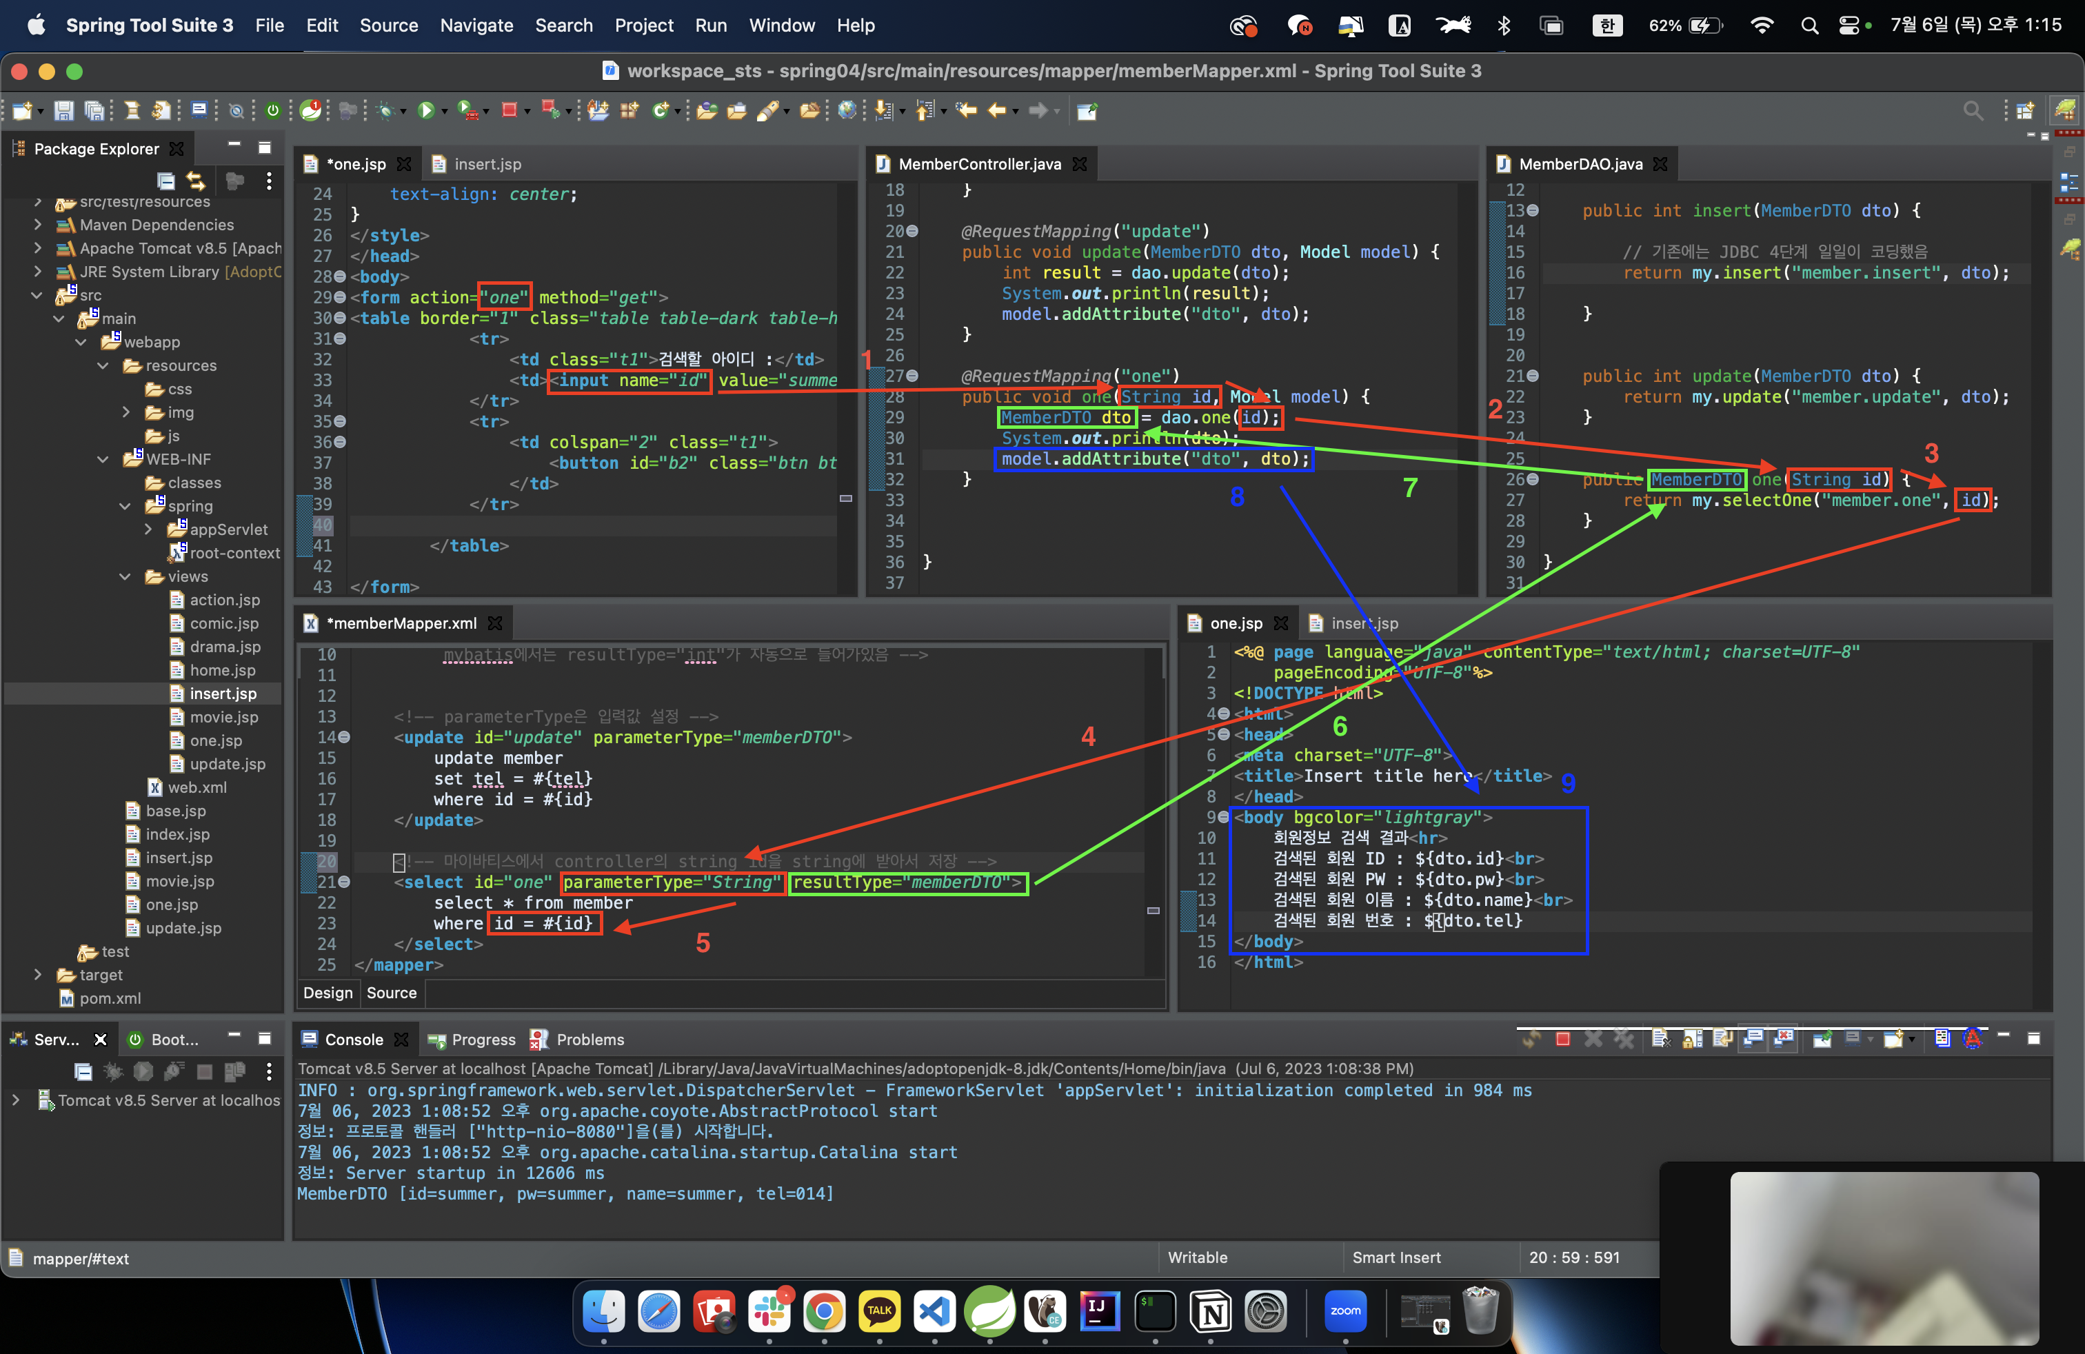Terminate server with console red stop button
This screenshot has height=1354, width=2085.
tap(1562, 1039)
